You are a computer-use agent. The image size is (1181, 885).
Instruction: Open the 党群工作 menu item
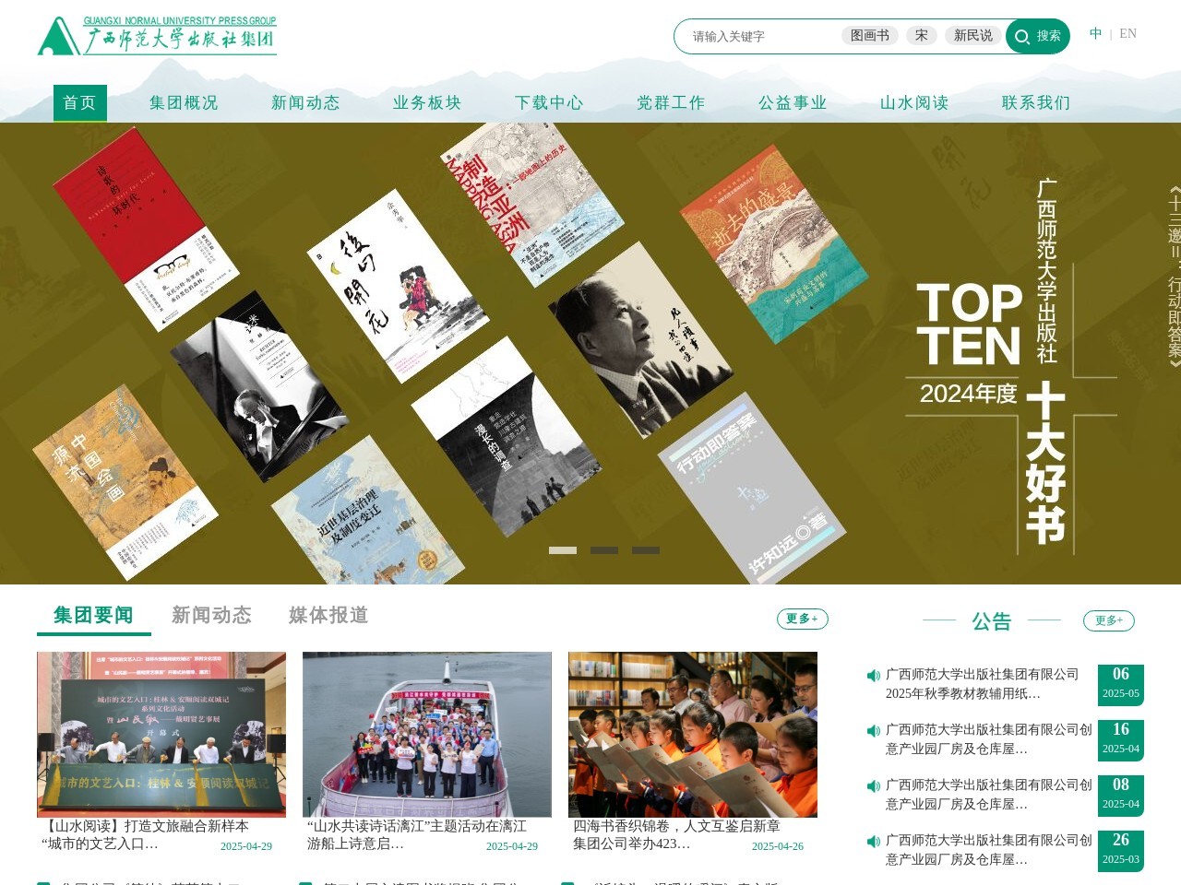[x=671, y=103]
